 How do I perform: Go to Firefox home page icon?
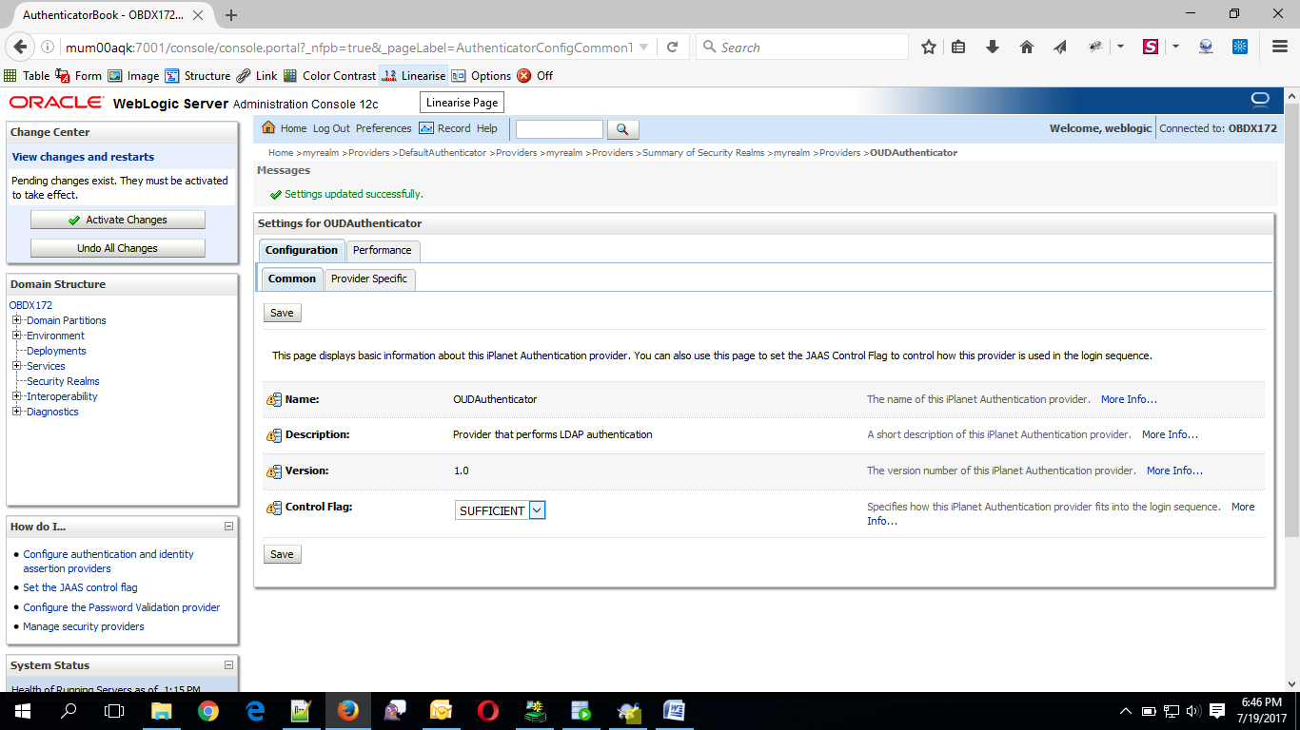coord(1026,47)
